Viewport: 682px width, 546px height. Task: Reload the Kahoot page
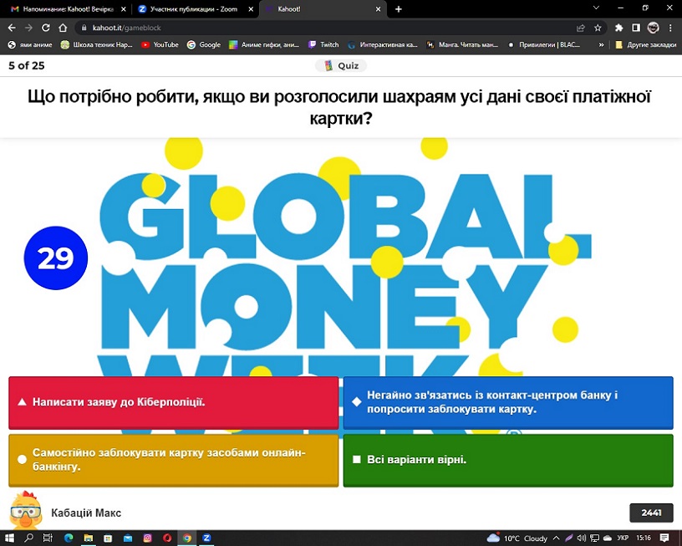46,28
